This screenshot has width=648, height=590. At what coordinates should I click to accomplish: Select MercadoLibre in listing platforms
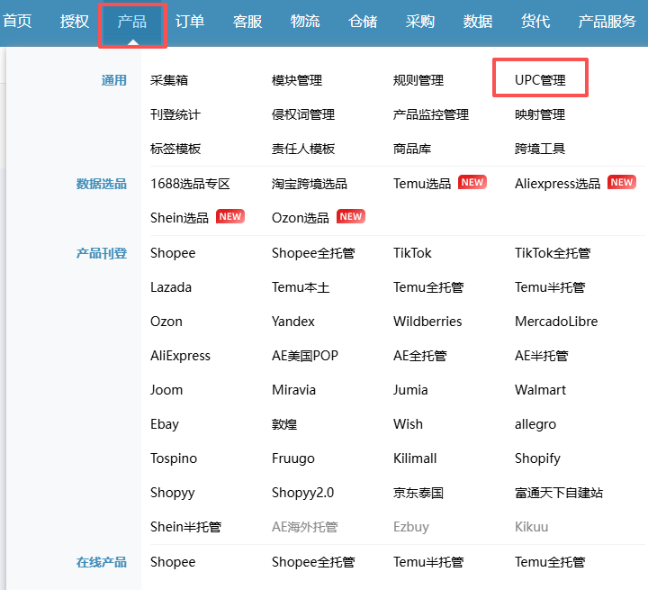pos(555,322)
